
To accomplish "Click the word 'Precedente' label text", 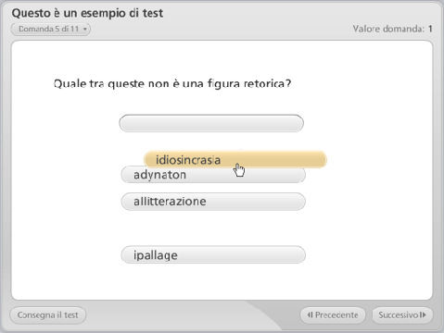I will click(336, 314).
